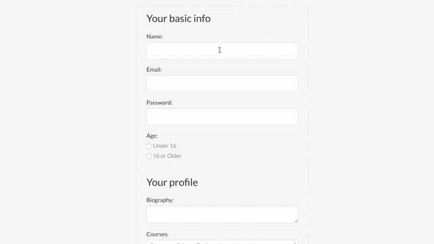The height and width of the screenshot is (244, 434).
Task: Click blank form area right of Age options
Action: point(243,150)
